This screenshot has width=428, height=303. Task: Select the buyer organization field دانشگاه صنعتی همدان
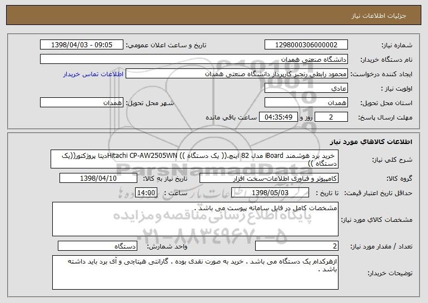pyautogui.click(x=194, y=59)
